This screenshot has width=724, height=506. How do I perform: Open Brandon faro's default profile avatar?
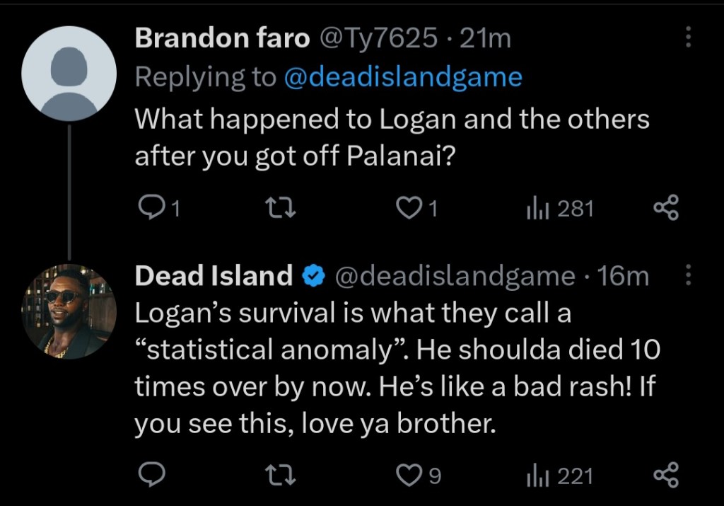(x=69, y=73)
